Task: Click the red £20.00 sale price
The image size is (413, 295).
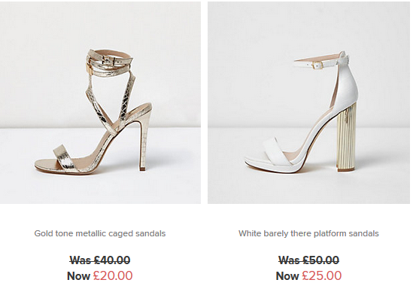Action: point(113,275)
